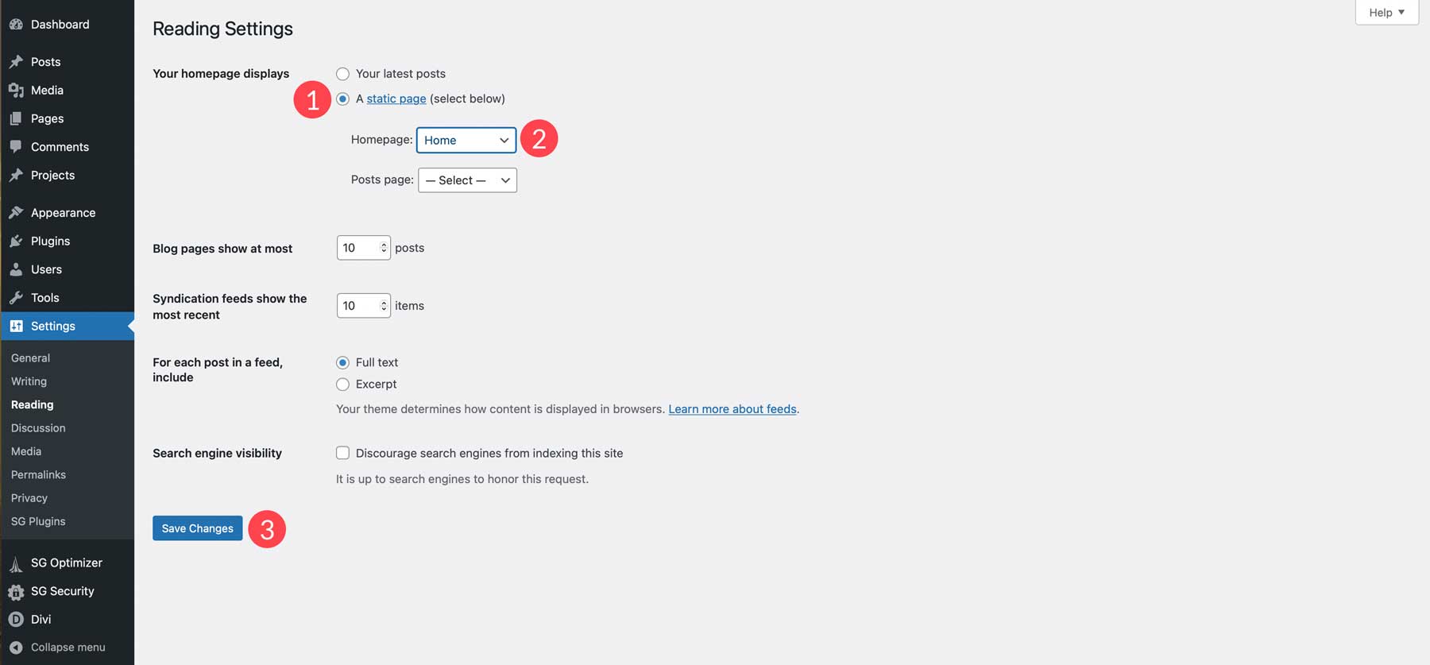Open the Divi menu label
1430x665 pixels.
[x=41, y=620]
